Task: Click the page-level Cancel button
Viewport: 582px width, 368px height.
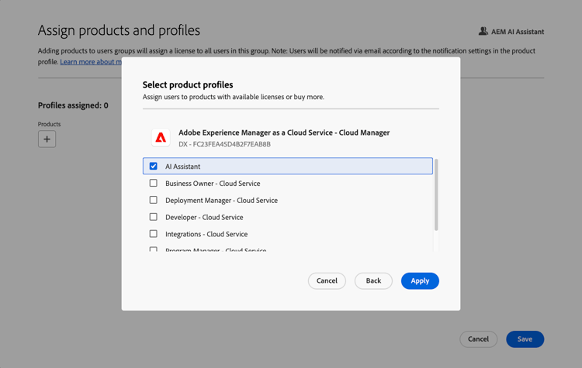Action: (x=478, y=339)
